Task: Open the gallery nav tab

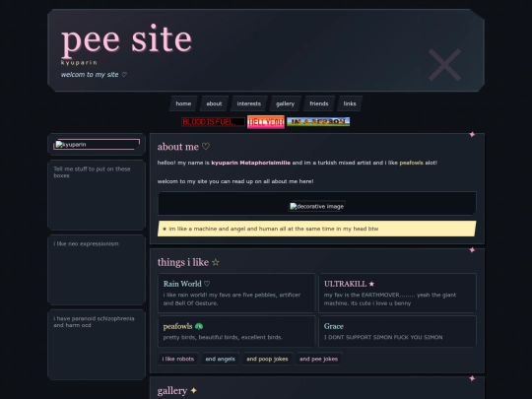Action: tap(285, 103)
